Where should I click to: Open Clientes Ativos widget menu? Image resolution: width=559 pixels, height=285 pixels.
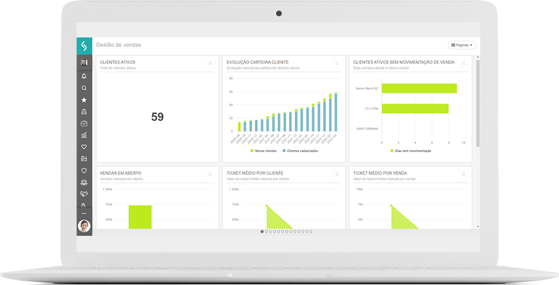tap(210, 64)
